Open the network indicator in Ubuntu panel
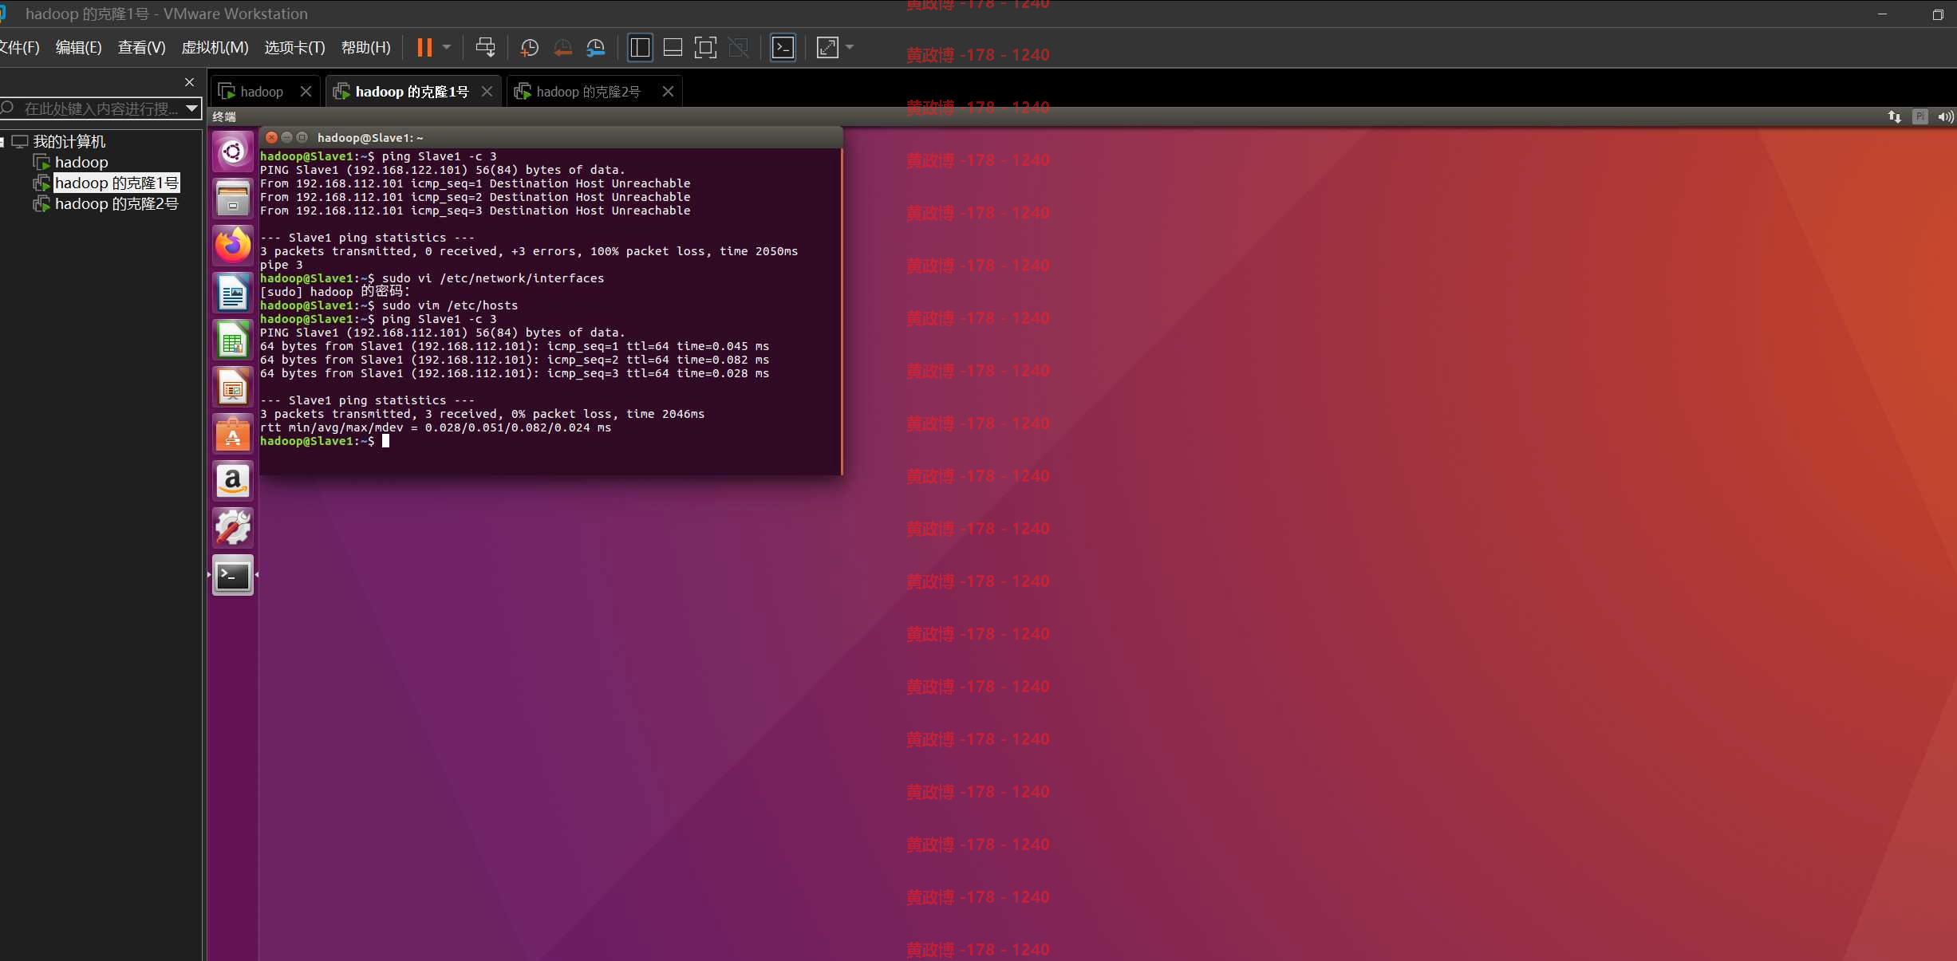The width and height of the screenshot is (1957, 961). (1895, 117)
